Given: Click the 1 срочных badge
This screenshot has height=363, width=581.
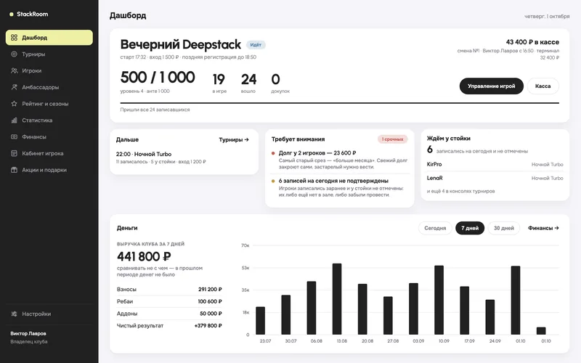Looking at the screenshot, I should point(393,139).
